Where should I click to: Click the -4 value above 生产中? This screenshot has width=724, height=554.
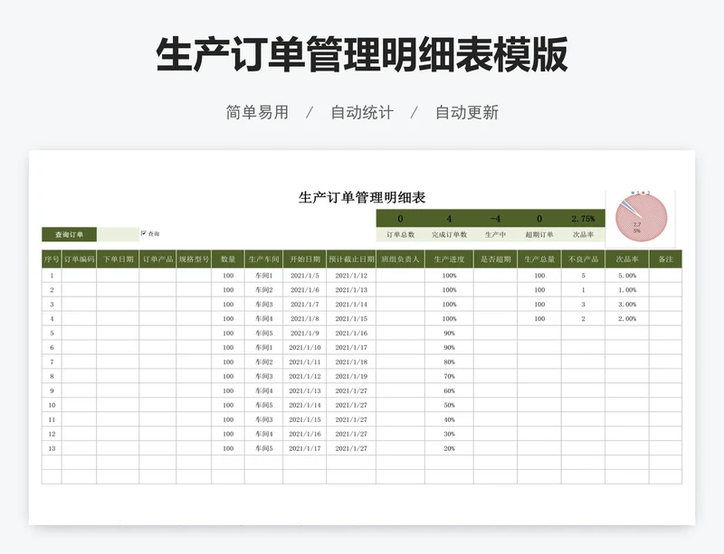[x=495, y=219]
